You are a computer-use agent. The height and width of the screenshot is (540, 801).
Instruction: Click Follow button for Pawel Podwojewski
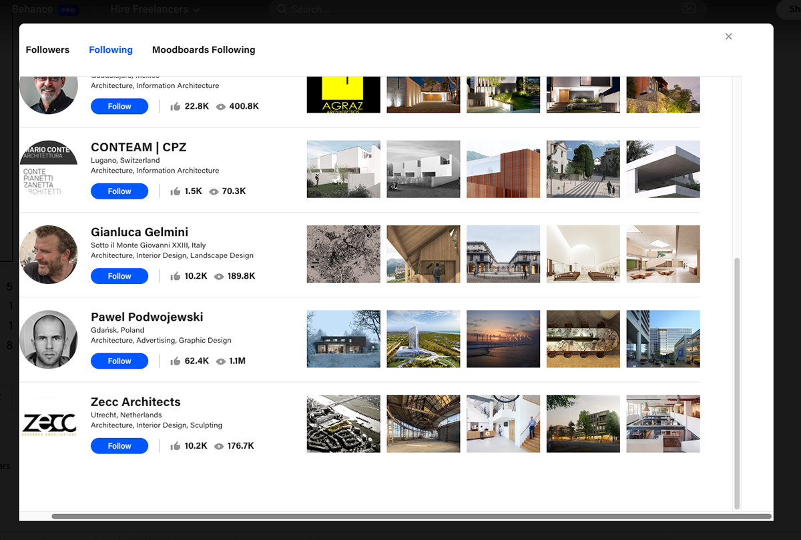click(119, 361)
